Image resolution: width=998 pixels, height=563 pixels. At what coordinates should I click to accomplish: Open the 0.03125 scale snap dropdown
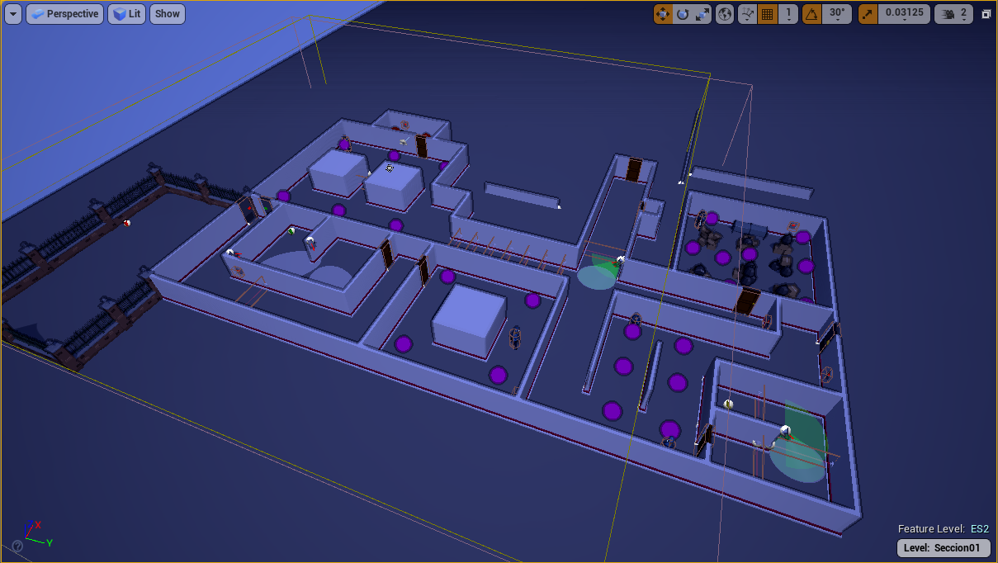coord(904,14)
